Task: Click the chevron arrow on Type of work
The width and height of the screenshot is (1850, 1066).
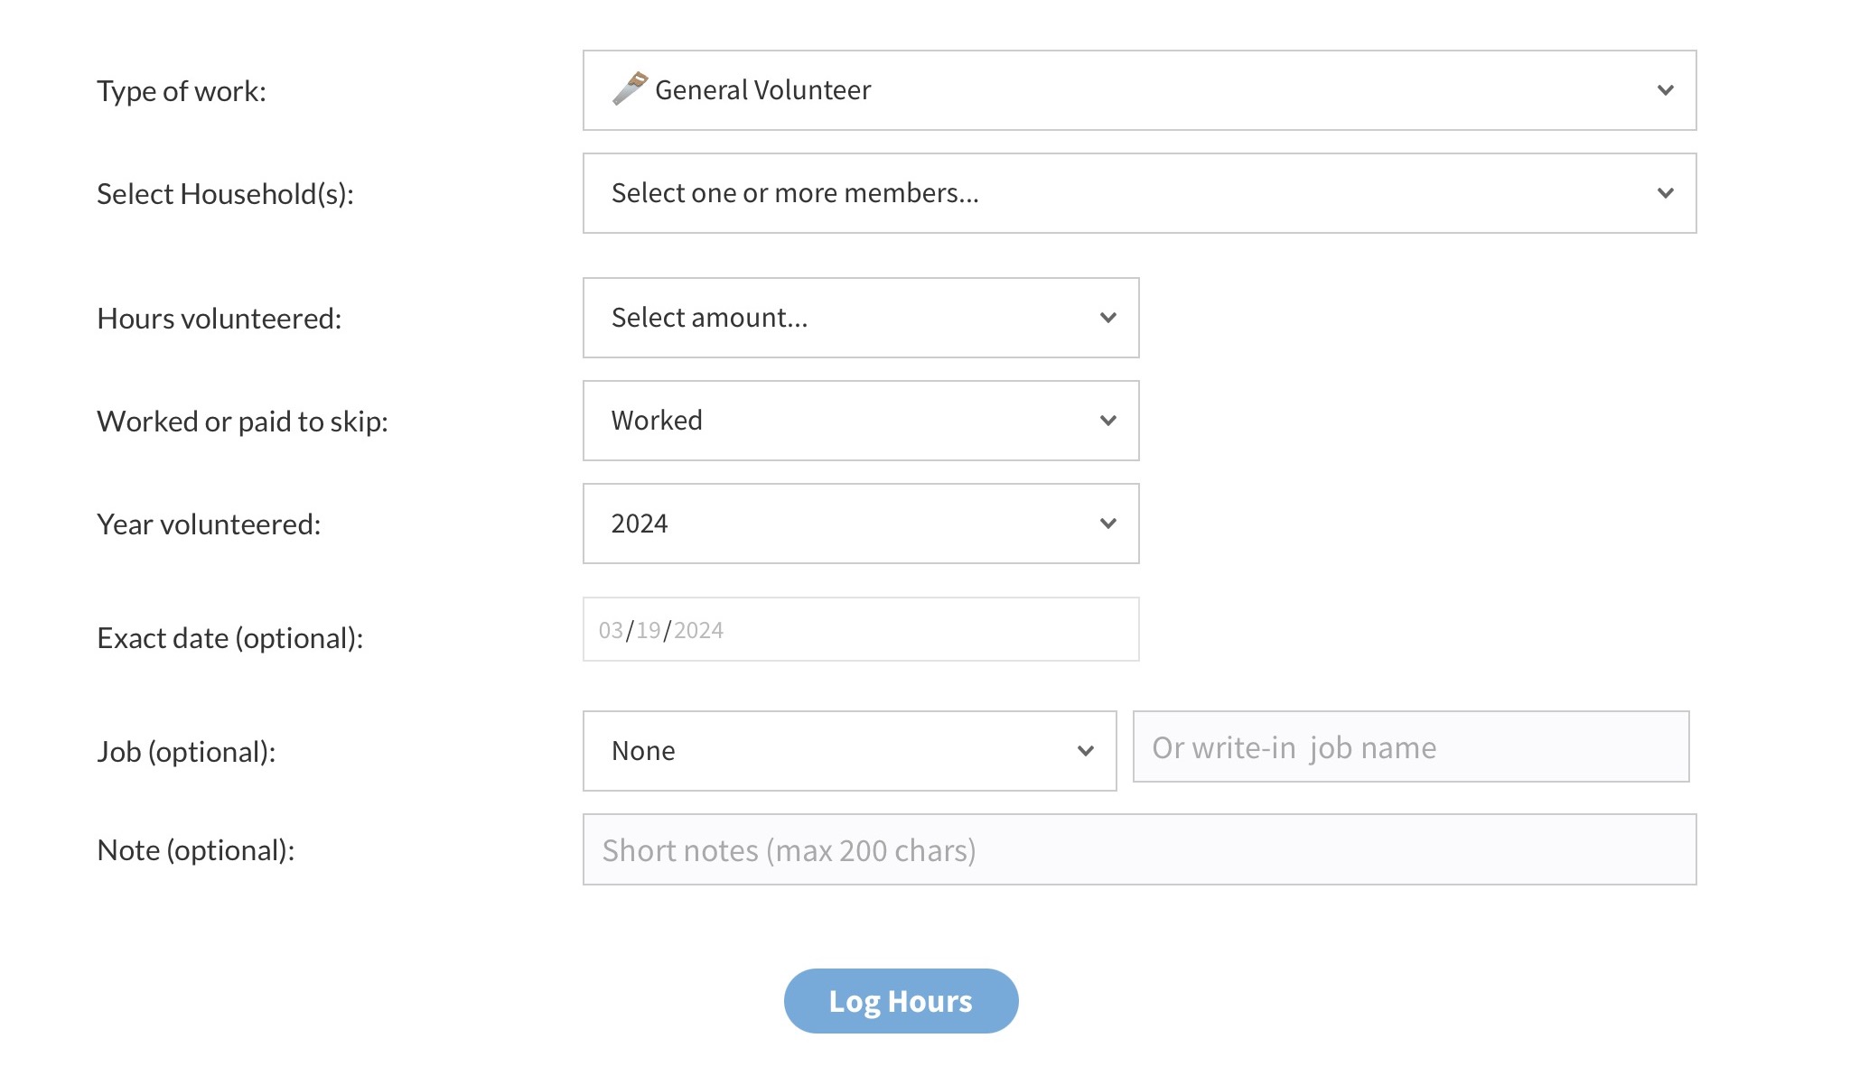Action: (1665, 90)
